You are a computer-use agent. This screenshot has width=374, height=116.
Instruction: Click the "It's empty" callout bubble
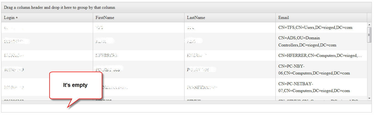(75, 85)
